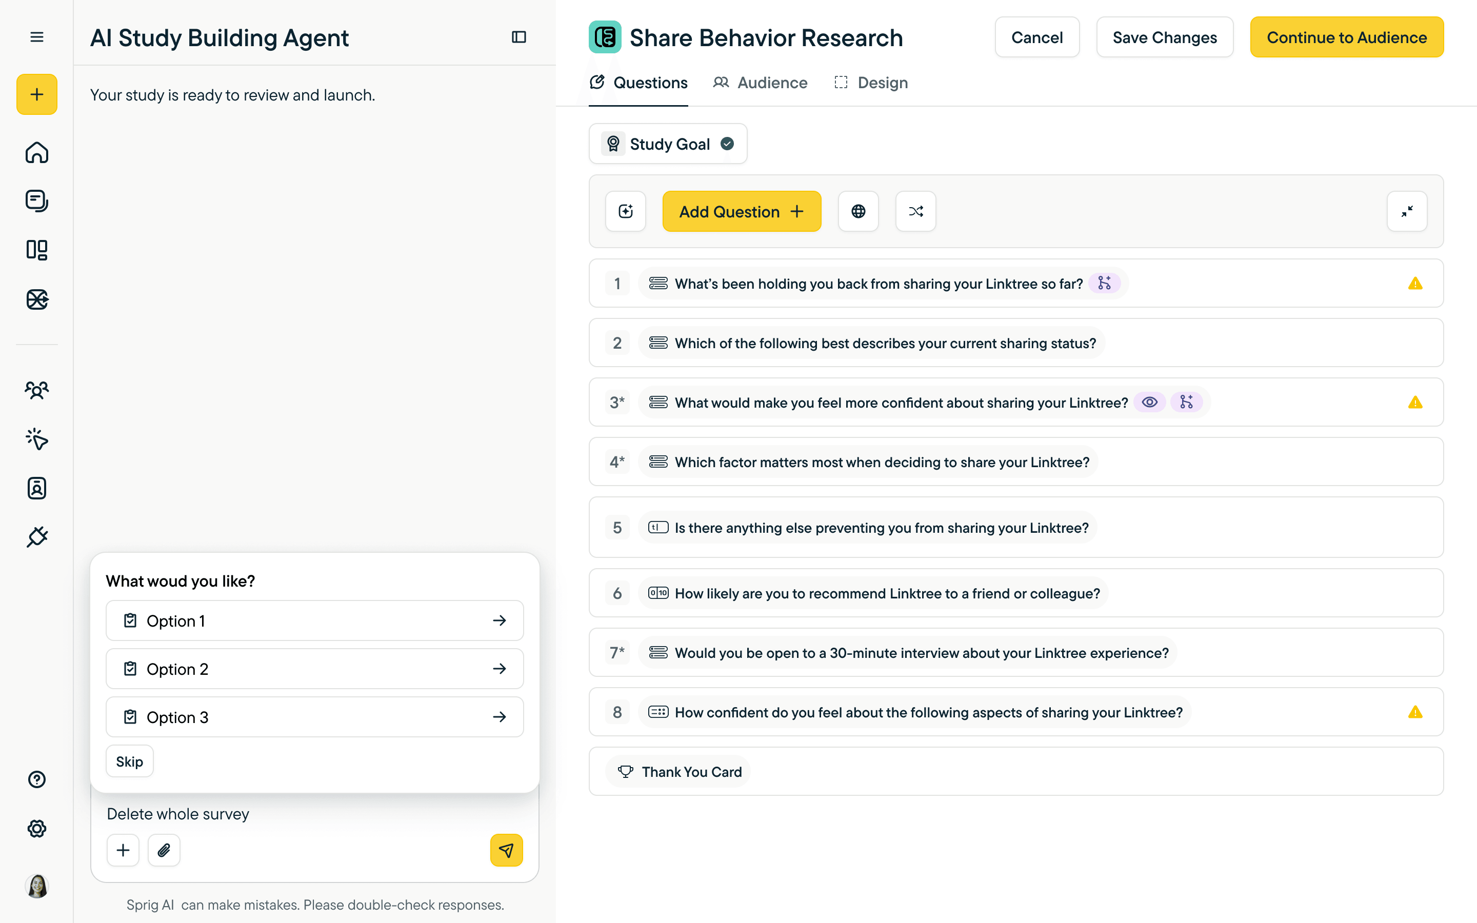Open the contact badge sidebar icon

point(36,488)
